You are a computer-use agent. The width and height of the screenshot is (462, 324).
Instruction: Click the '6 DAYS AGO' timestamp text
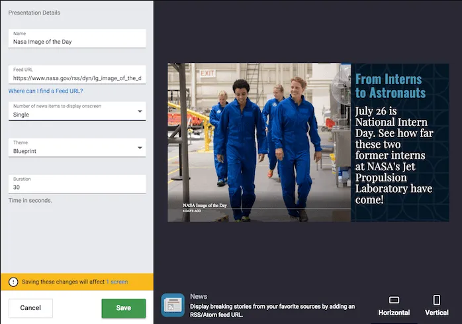pos(192,211)
